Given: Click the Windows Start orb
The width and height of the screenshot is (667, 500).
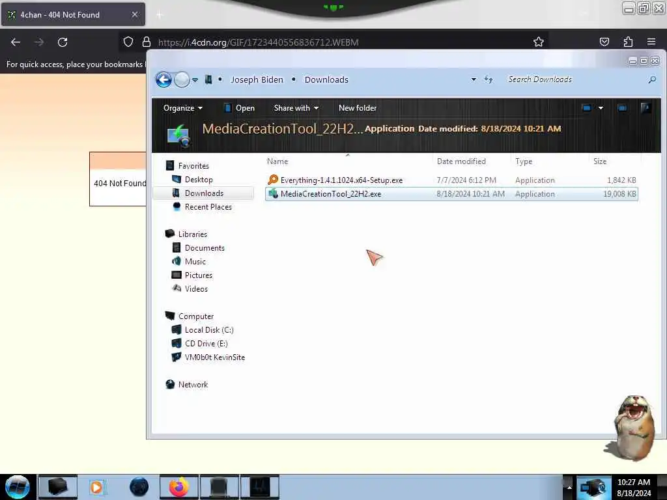Looking at the screenshot, I should pos(18,487).
